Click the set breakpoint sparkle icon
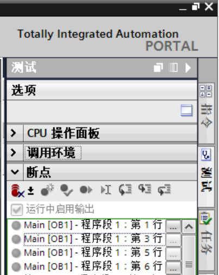Image resolution: width=219 pixels, height=275 pixels. coord(47,190)
